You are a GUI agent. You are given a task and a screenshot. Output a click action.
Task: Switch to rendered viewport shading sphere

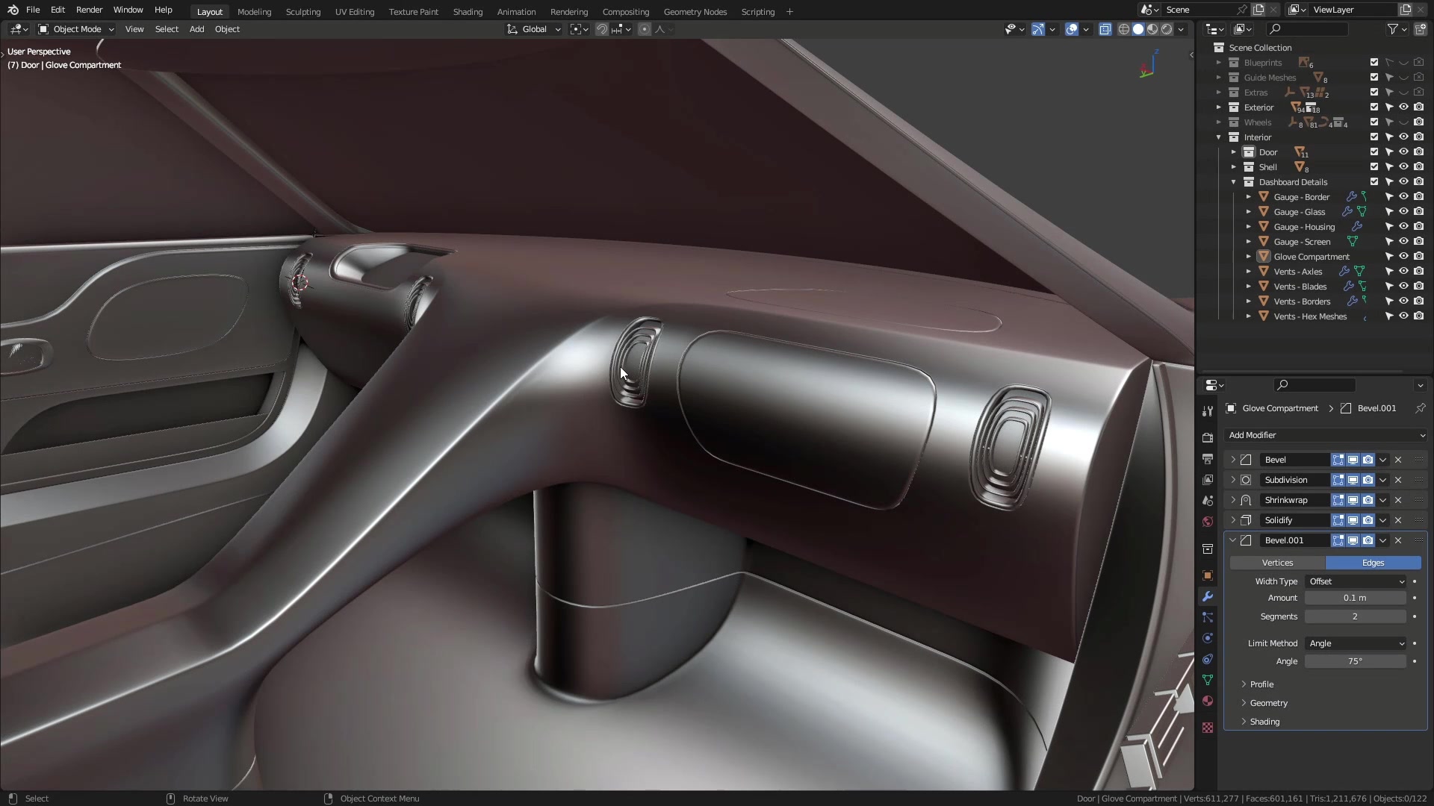coord(1167,29)
